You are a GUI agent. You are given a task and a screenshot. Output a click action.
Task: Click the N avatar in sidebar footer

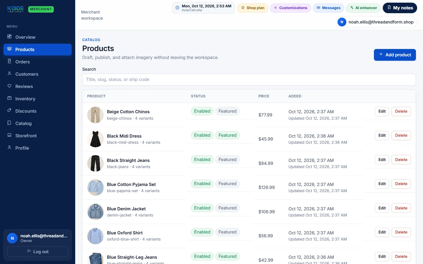pyautogui.click(x=12, y=238)
